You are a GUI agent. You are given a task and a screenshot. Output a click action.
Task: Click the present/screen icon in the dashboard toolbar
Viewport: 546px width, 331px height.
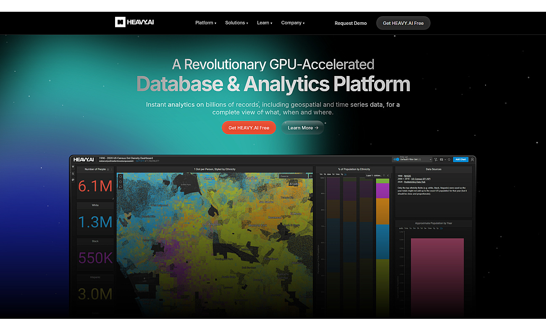click(441, 160)
